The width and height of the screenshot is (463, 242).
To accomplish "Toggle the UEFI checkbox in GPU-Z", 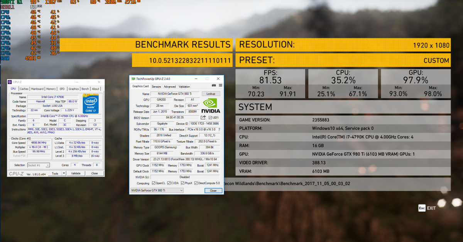I will click(210, 118).
